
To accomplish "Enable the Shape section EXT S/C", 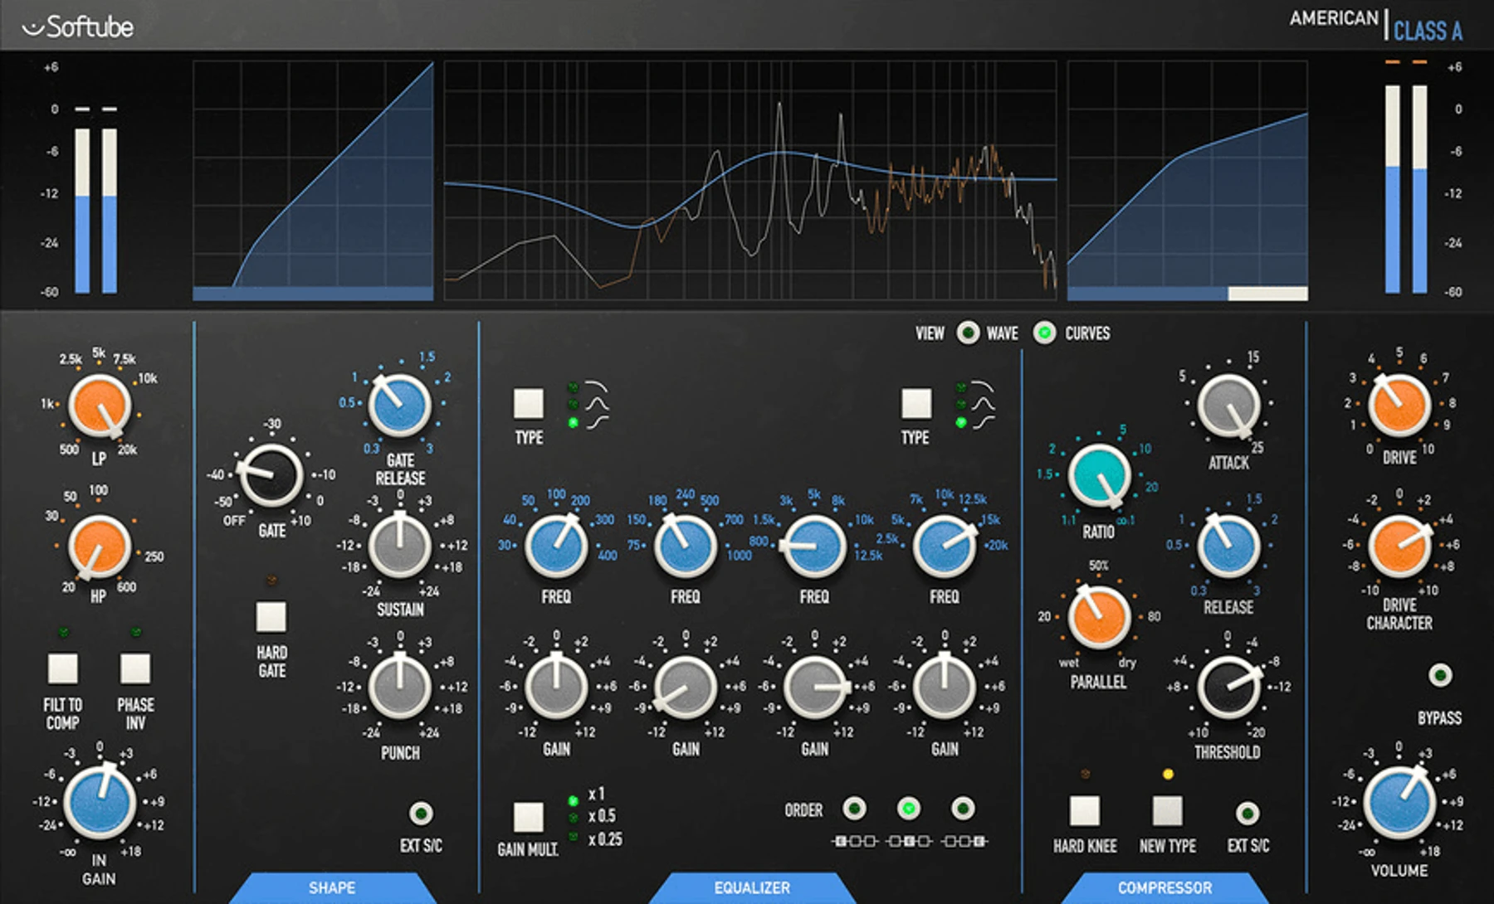I will [x=421, y=814].
